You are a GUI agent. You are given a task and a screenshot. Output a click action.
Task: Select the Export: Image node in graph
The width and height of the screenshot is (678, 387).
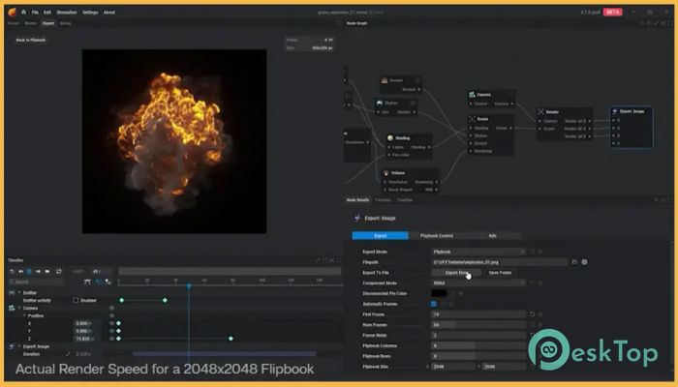[632, 127]
